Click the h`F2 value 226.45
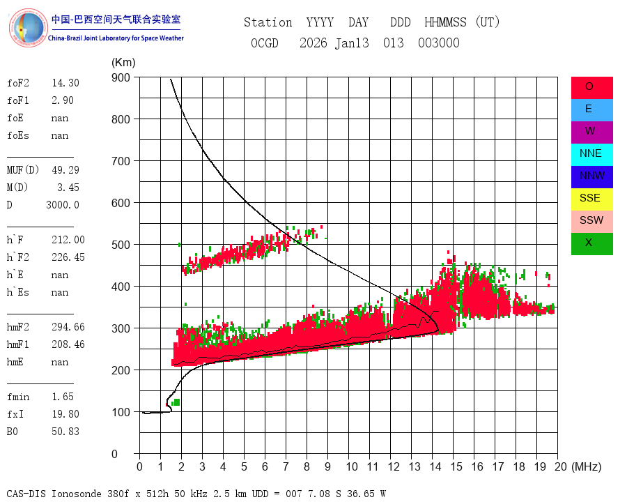 [x=68, y=257]
